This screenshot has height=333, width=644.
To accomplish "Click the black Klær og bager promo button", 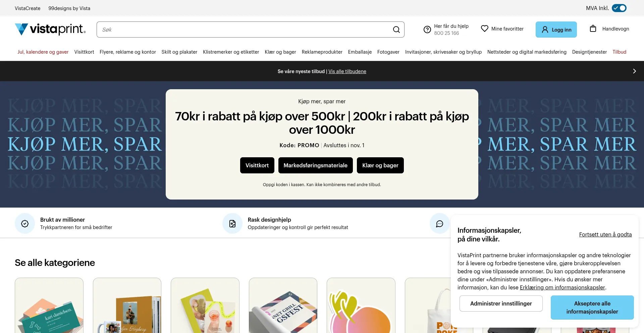I will [380, 165].
